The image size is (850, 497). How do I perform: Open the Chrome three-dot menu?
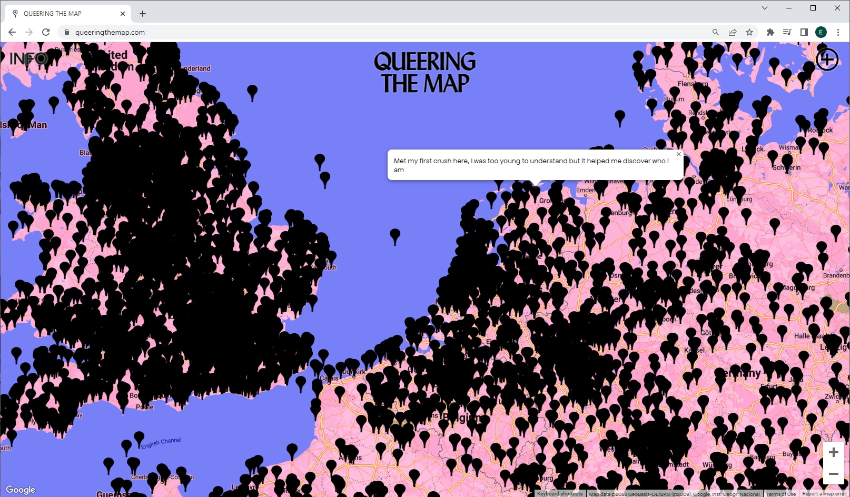point(838,32)
